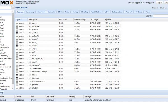Go to the Firewall tab
168x102 pixels.
click(129, 12)
